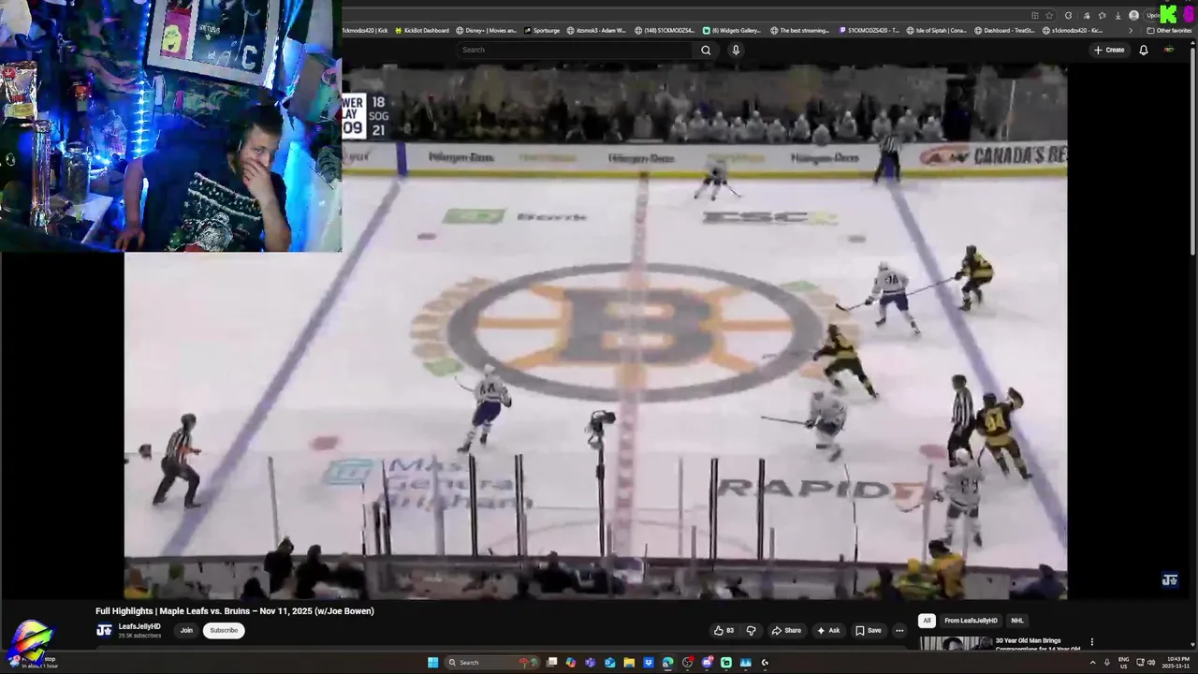Switch ENG US input language
1198x674 pixels.
[1123, 663]
